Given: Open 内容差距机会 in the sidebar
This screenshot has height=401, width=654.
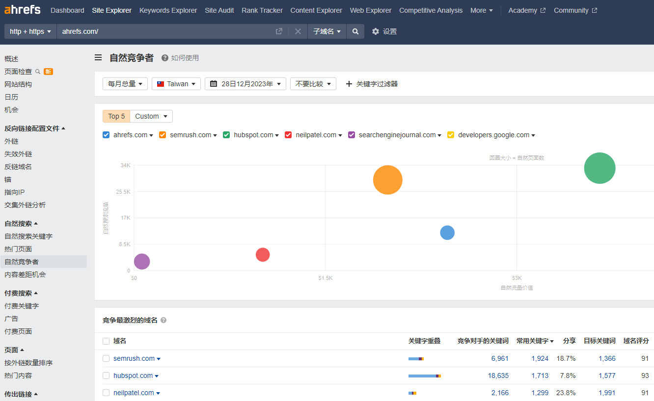Looking at the screenshot, I should [x=25, y=275].
